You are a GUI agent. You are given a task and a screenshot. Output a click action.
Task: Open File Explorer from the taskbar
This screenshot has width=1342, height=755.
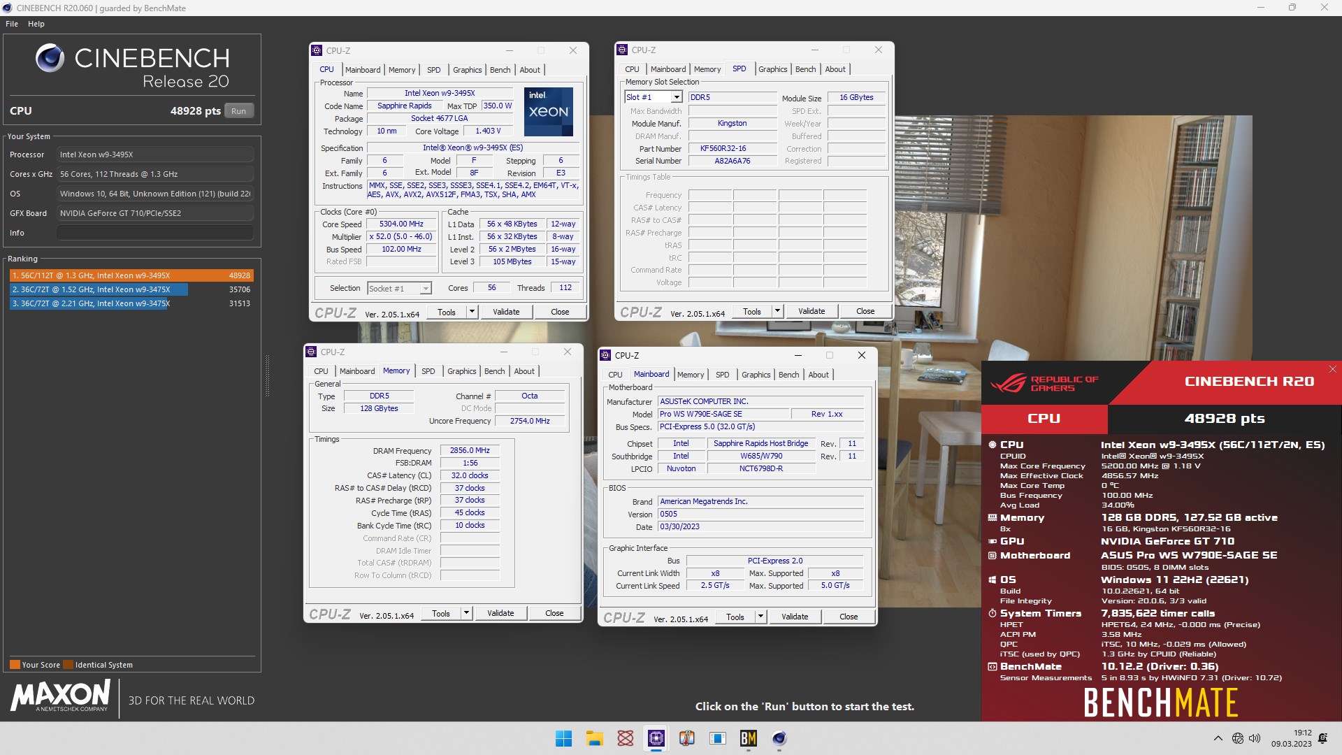[594, 738]
